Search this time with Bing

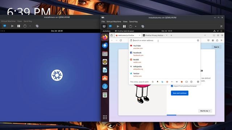click(x=162, y=82)
